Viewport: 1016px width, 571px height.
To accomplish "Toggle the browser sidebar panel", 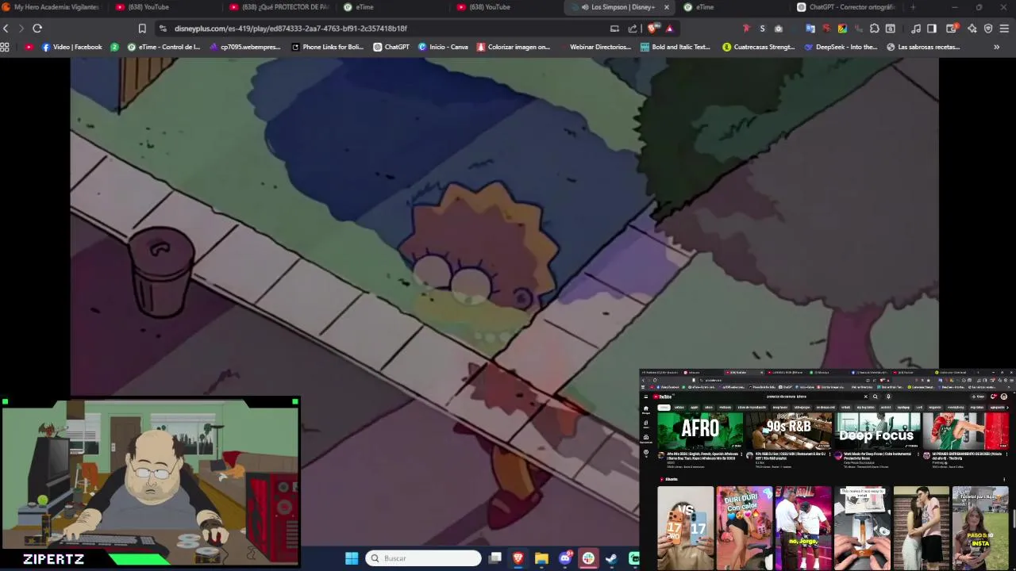I will (x=932, y=29).
